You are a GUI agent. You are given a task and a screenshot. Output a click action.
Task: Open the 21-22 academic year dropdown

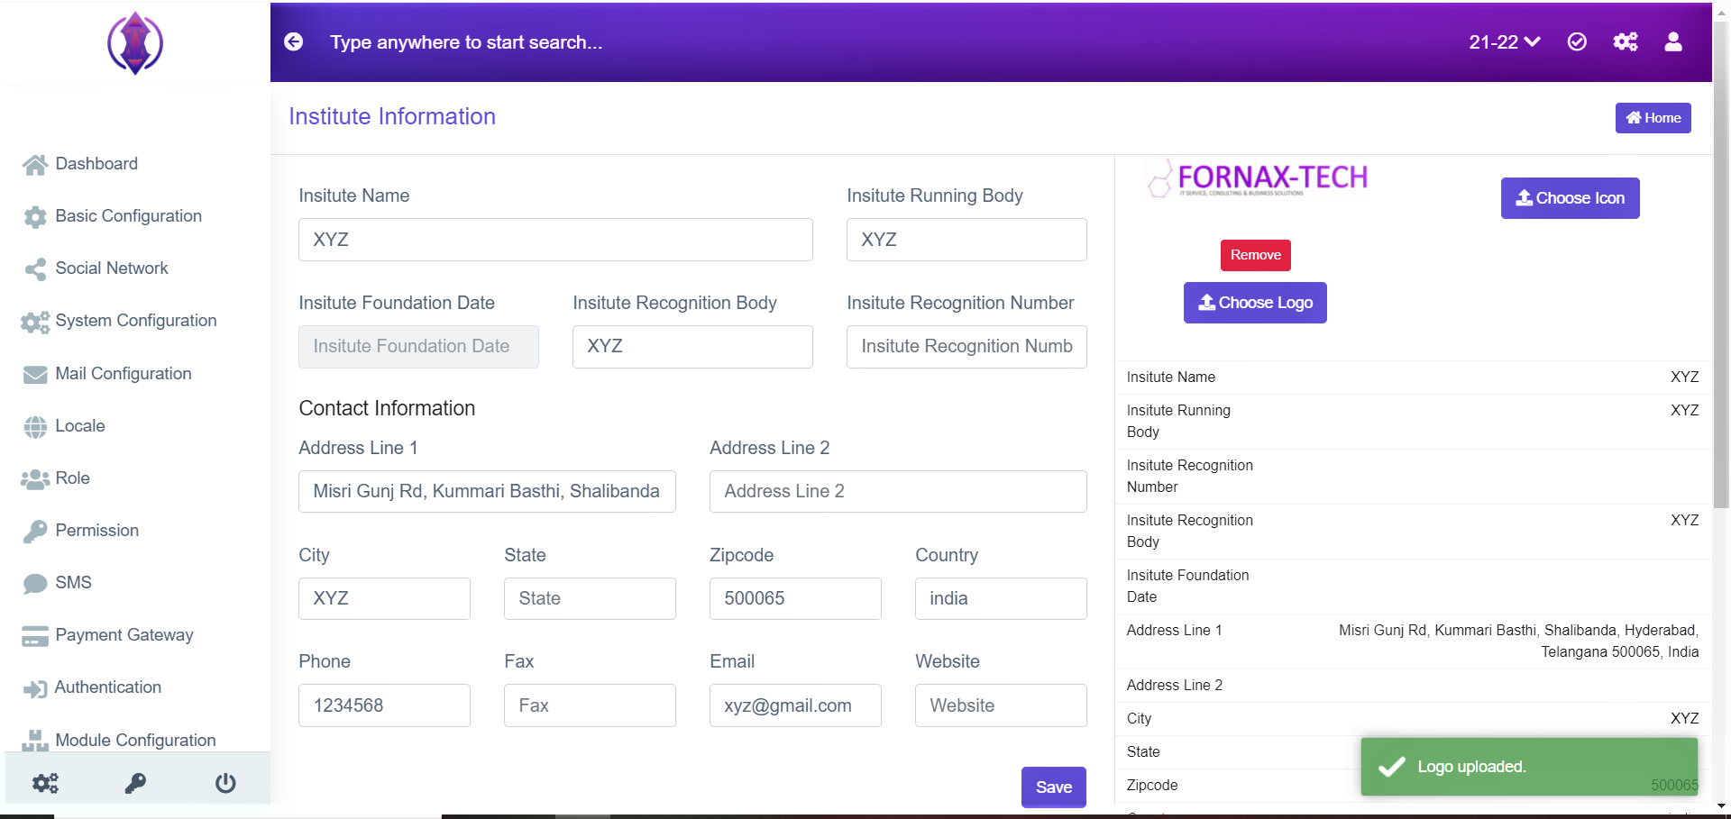tap(1504, 41)
